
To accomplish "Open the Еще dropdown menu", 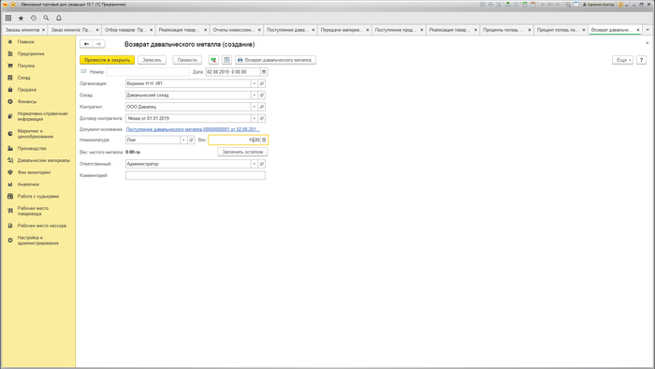I will 622,60.
